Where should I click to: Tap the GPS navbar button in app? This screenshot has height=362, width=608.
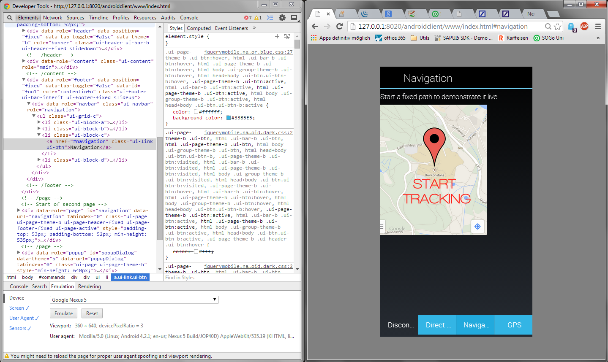(x=514, y=325)
